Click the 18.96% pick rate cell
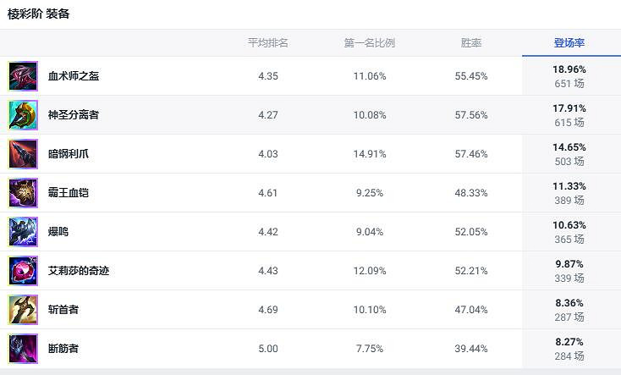Image resolution: width=621 pixels, height=375 pixels. (x=569, y=69)
